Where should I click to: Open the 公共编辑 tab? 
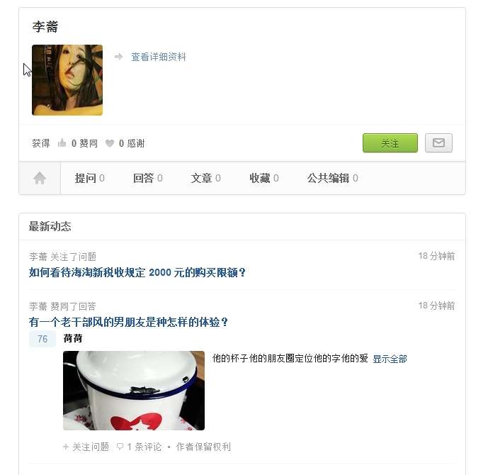pos(332,178)
